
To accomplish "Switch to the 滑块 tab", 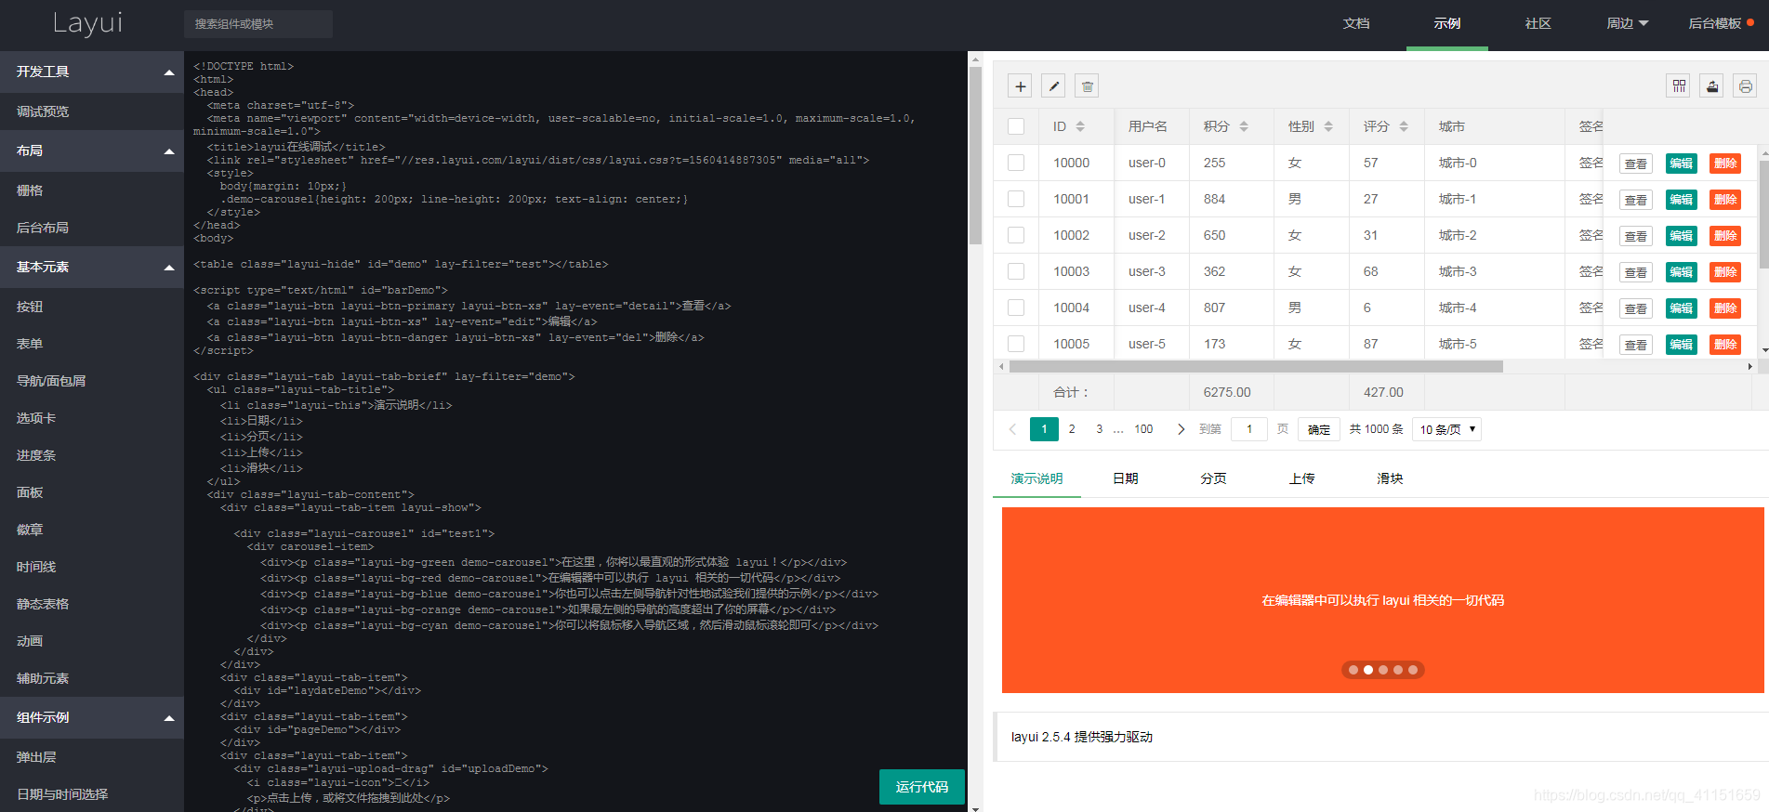I will [1390, 478].
